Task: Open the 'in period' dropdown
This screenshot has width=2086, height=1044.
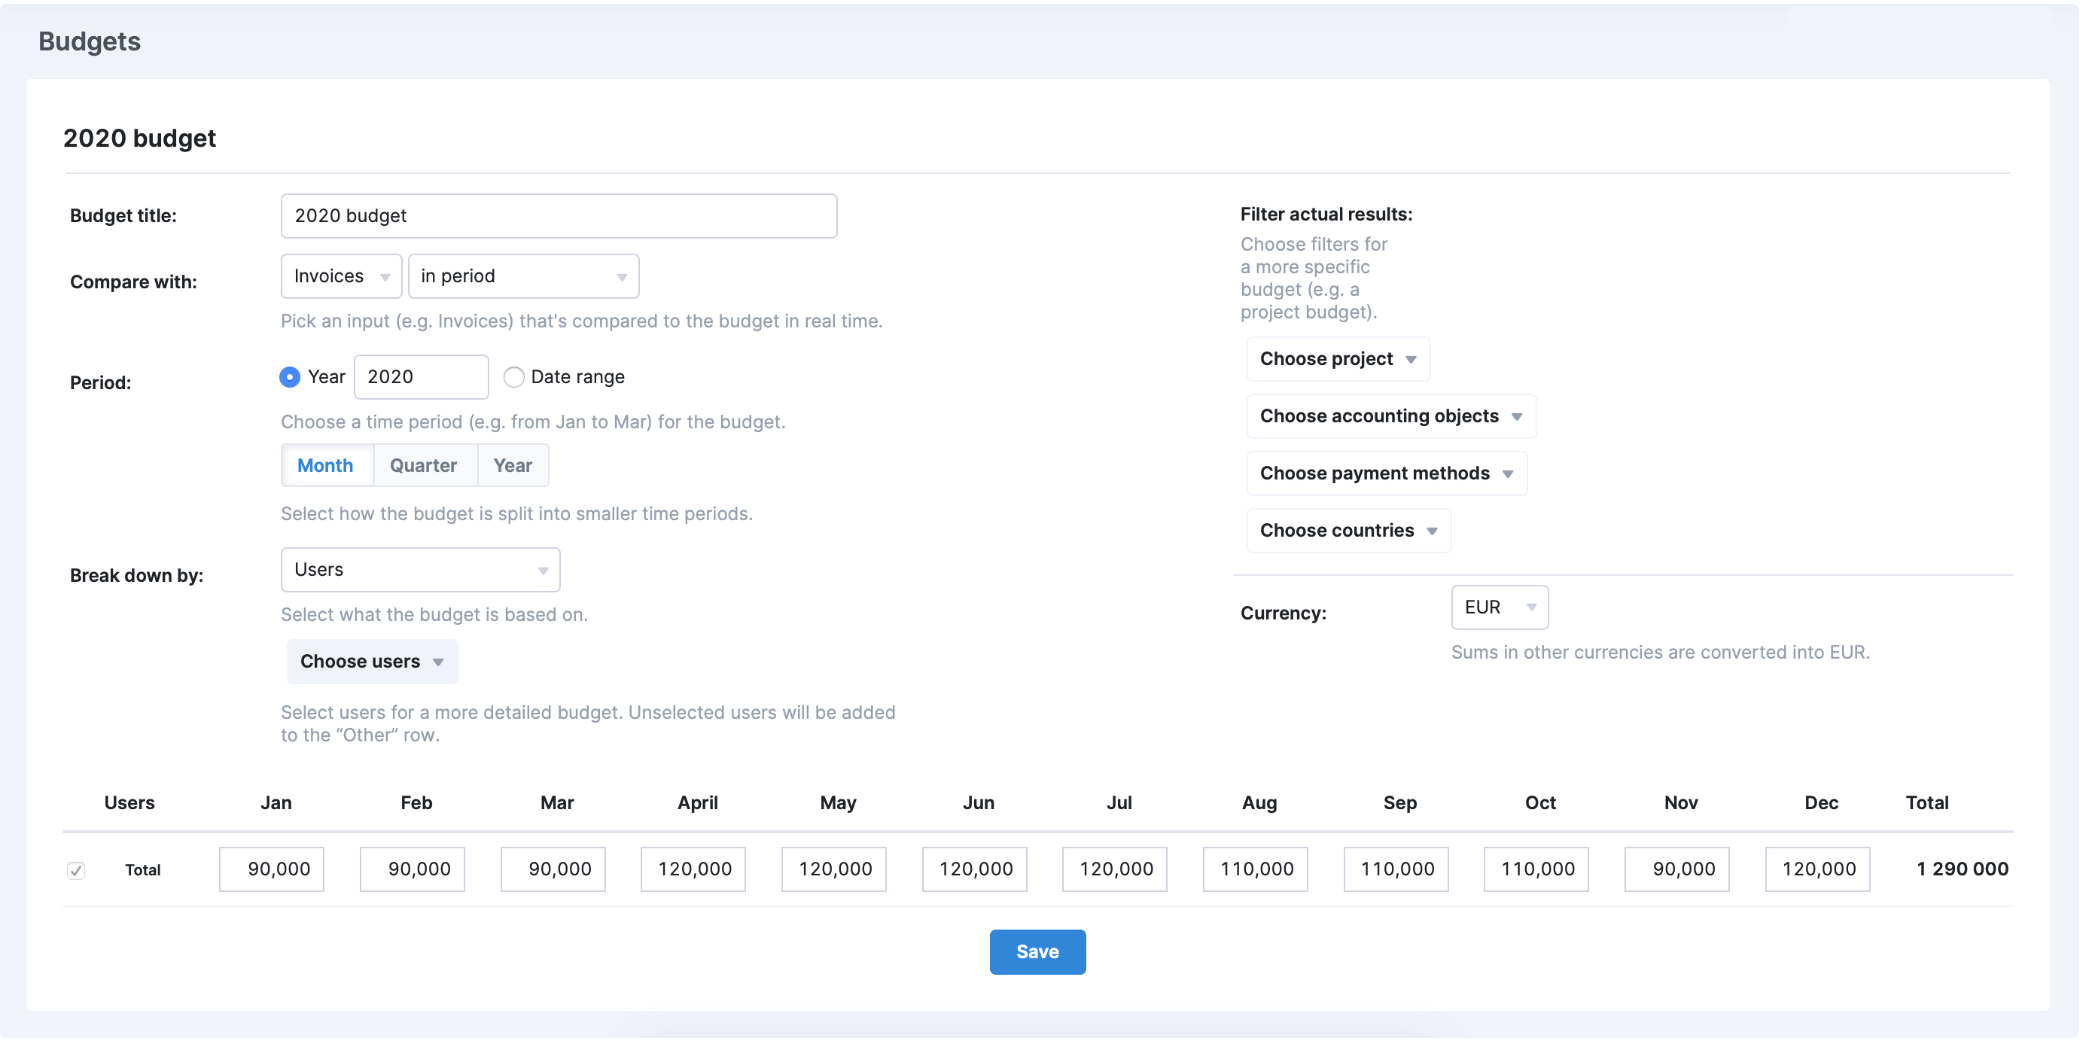Action: click(523, 276)
